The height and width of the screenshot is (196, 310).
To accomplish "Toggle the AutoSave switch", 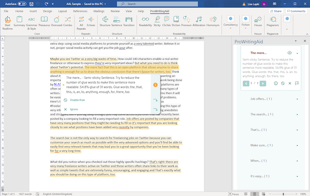I will (x=22, y=4).
